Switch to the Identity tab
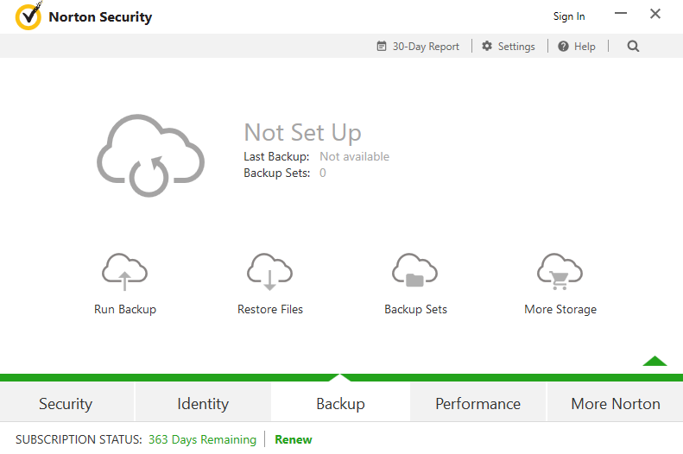683x454 pixels. tap(203, 403)
